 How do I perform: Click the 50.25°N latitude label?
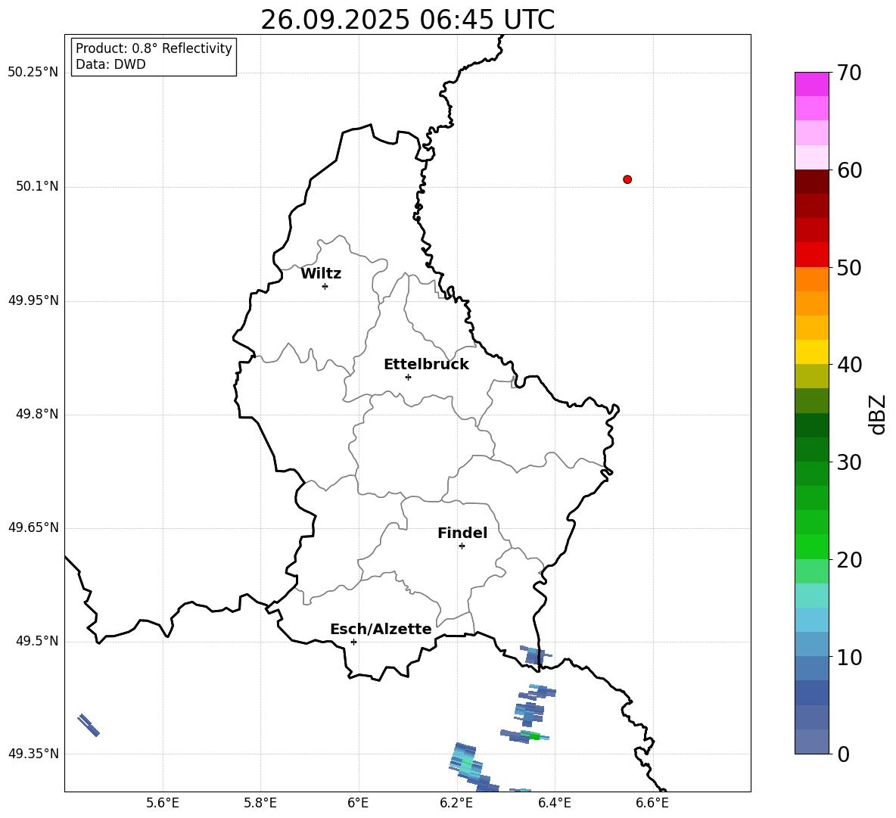click(33, 73)
